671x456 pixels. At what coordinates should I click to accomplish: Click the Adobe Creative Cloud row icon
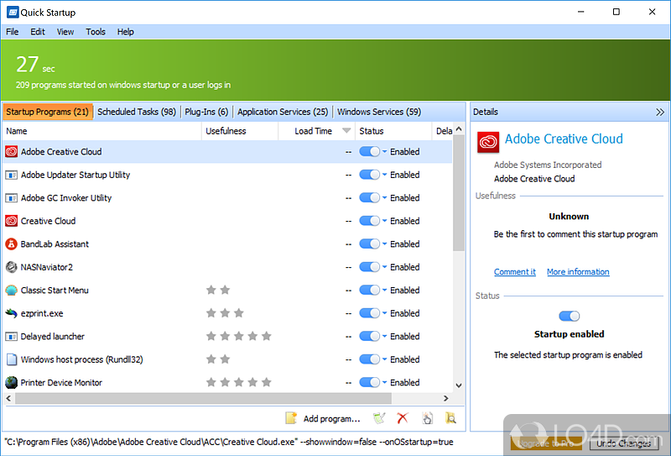point(12,152)
